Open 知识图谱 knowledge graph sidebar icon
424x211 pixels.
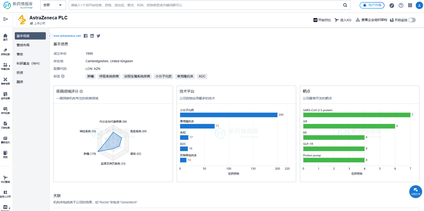[5, 179]
